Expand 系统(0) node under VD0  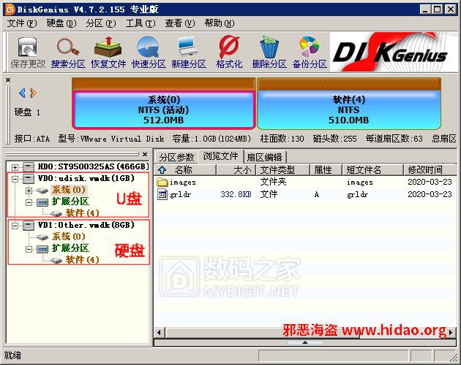point(29,191)
